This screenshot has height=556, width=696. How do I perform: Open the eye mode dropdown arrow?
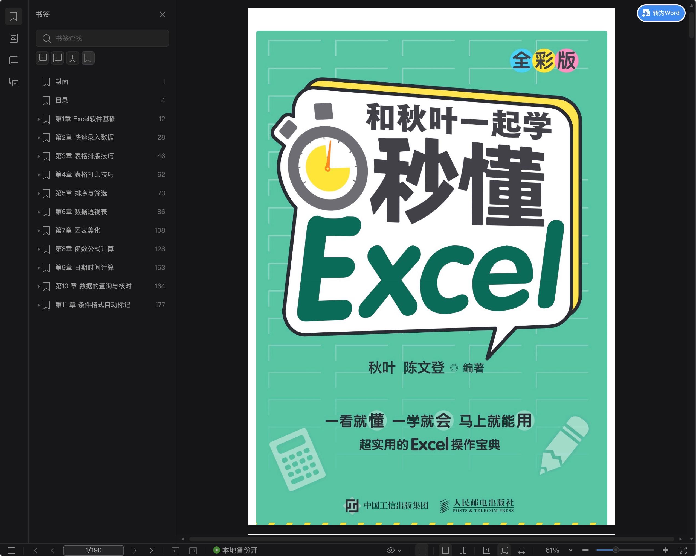click(400, 551)
